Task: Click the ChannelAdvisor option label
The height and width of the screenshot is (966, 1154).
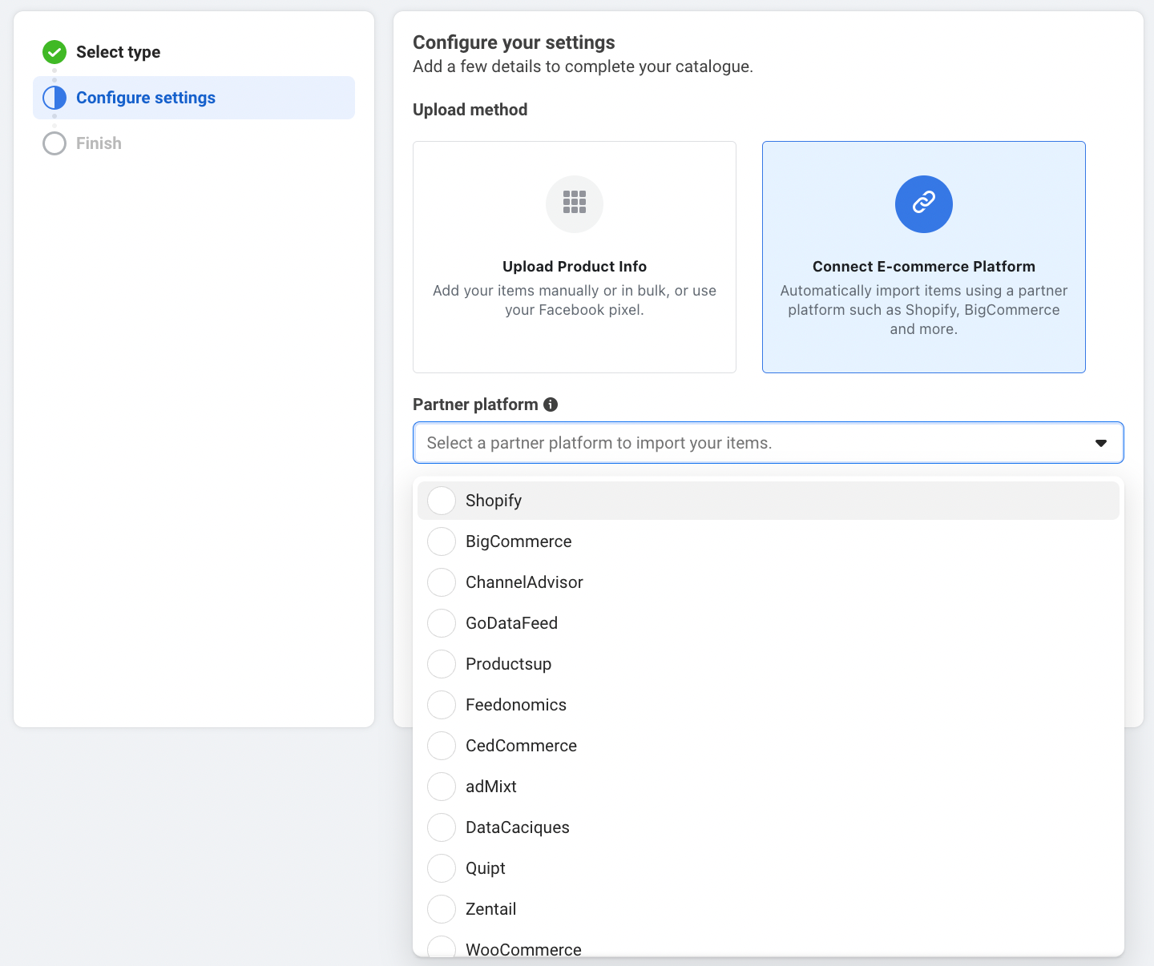Action: point(524,582)
